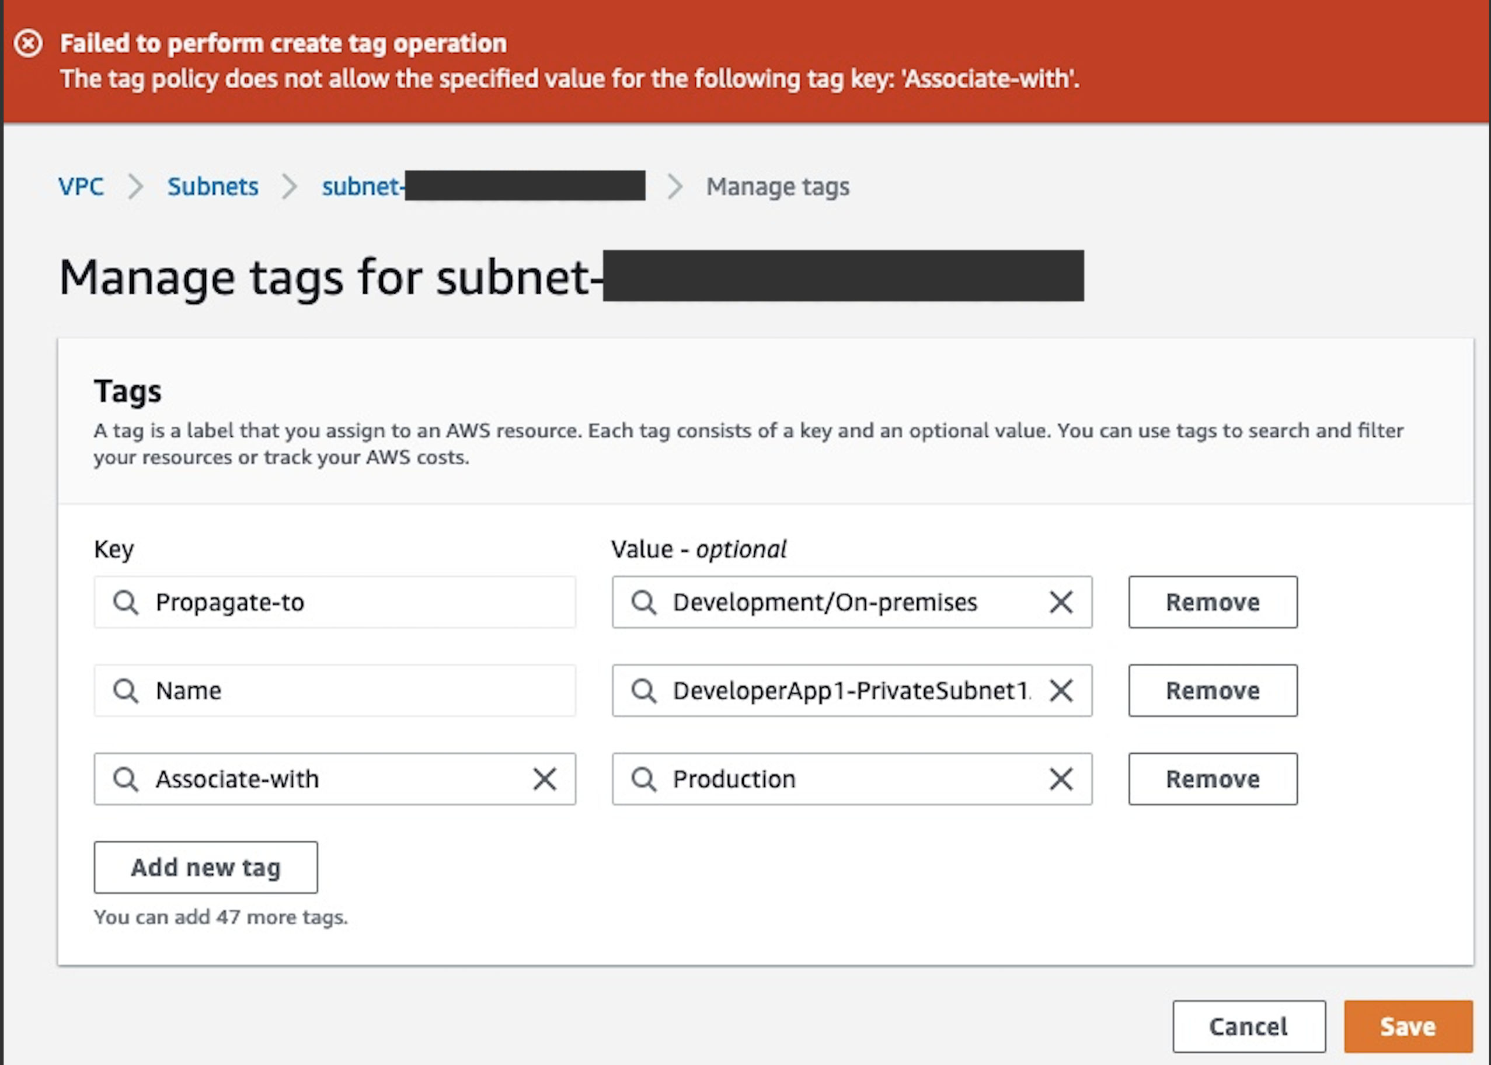The width and height of the screenshot is (1491, 1065).
Task: Click the search icon in the Name key field
Action: (x=126, y=690)
